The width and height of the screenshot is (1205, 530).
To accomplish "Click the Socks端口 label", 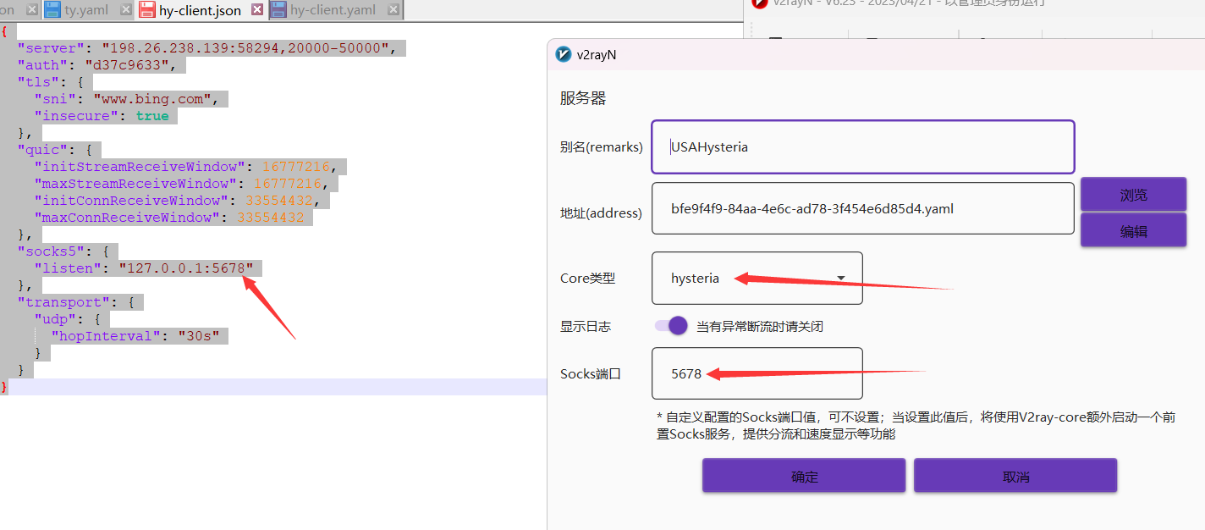I will pos(591,373).
